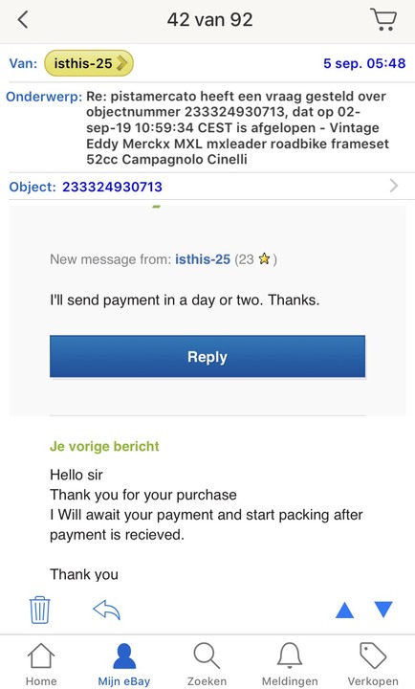Open object number 233324930713 link
The width and height of the screenshot is (415, 689).
click(x=112, y=187)
